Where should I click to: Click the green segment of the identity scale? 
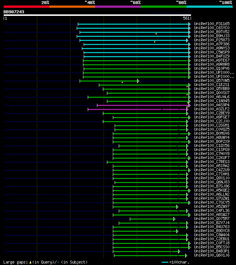164,7
